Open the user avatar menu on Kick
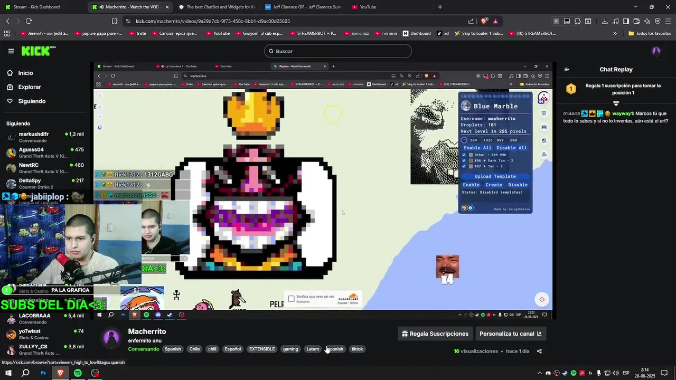Screen dimensions: 676x380 tap(656, 51)
